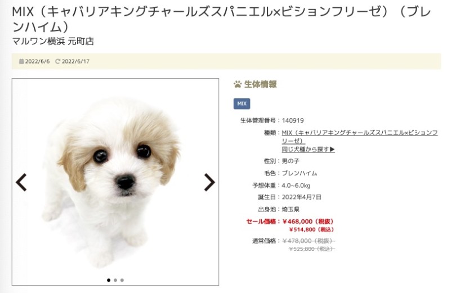
Task: Click the updated date 2022/6/17
Action: [x=75, y=61]
